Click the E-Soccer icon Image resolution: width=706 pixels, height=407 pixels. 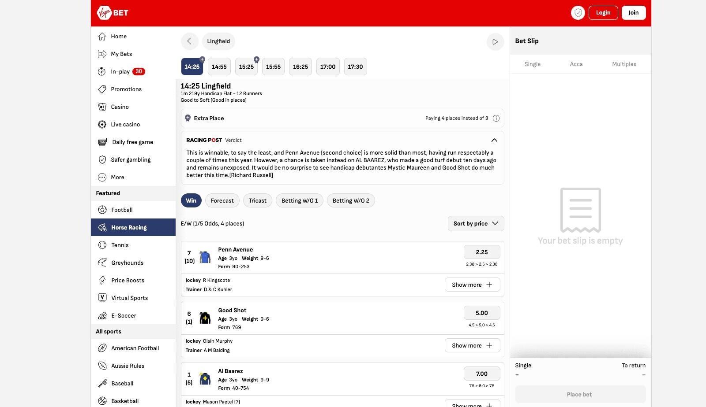tap(102, 315)
